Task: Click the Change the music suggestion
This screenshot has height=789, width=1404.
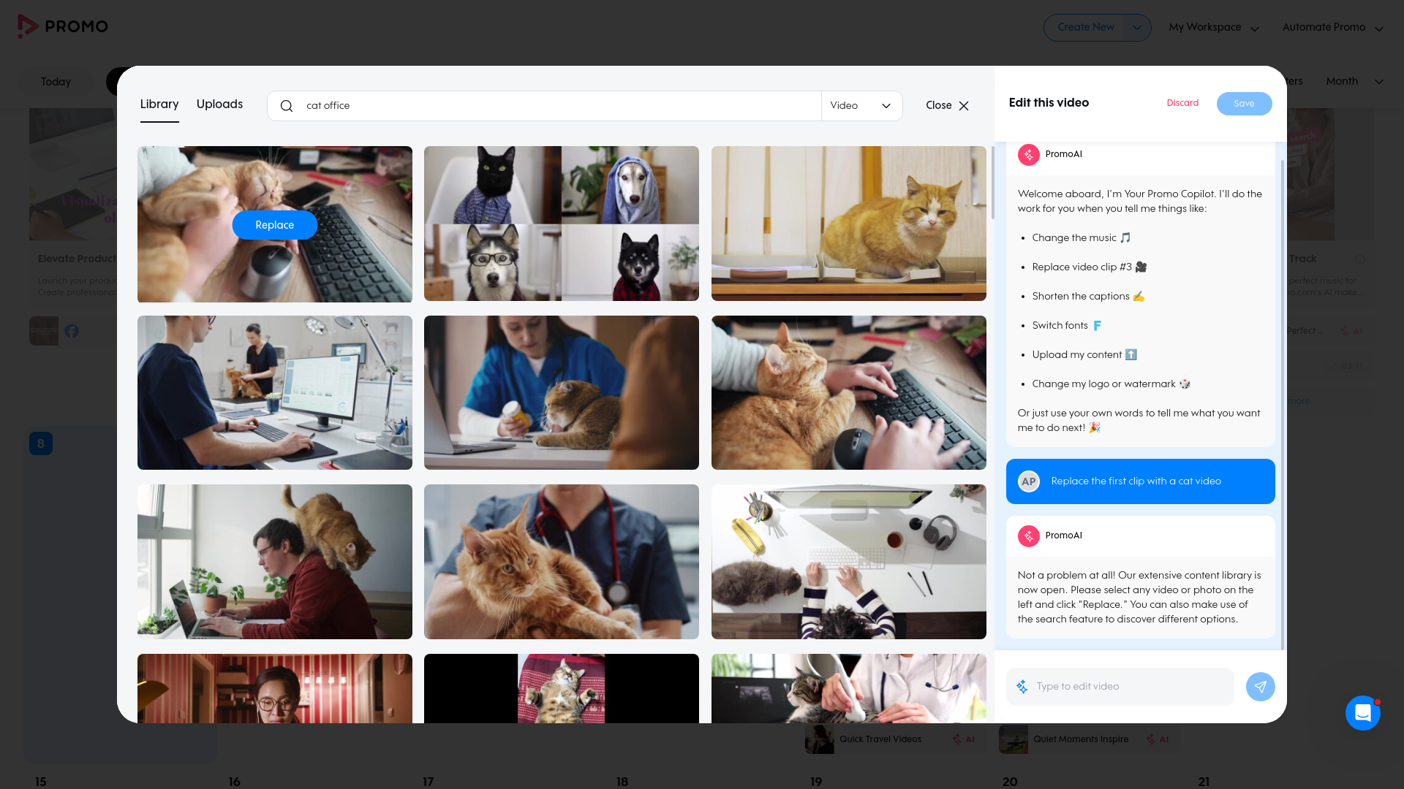Action: coord(1082,238)
